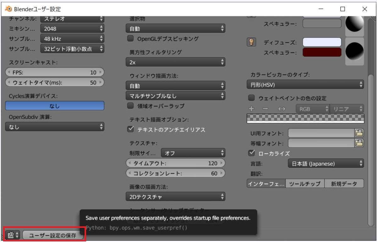Image resolution: width=377 pixels, height=242 pixels.
Task: Click the editor type icon at bottom left
Action: (x=13, y=235)
